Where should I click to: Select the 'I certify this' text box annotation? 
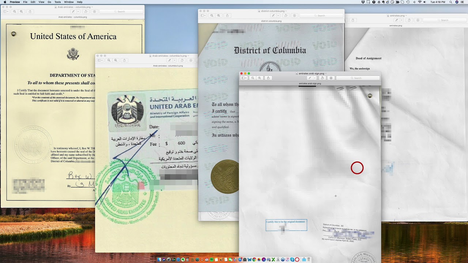286,225
